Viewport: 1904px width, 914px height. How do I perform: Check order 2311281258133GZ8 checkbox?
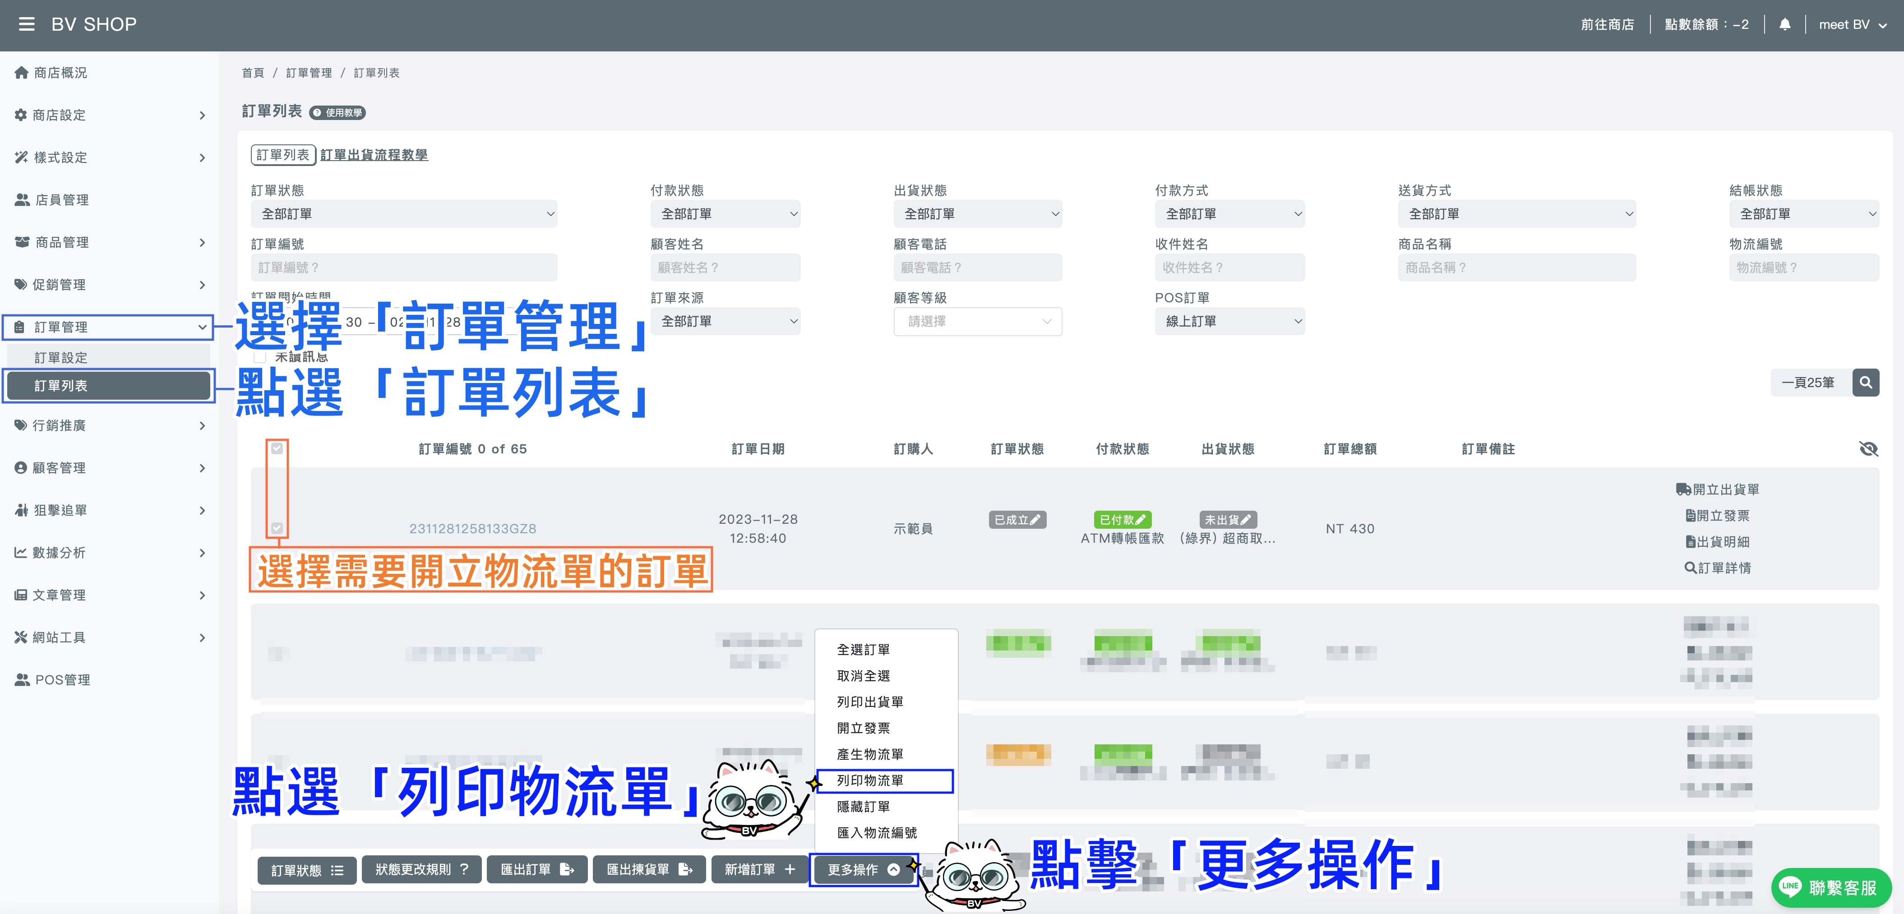(x=277, y=527)
